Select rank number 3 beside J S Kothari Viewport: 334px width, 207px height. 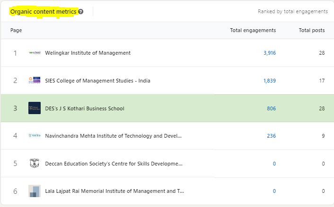(15, 108)
